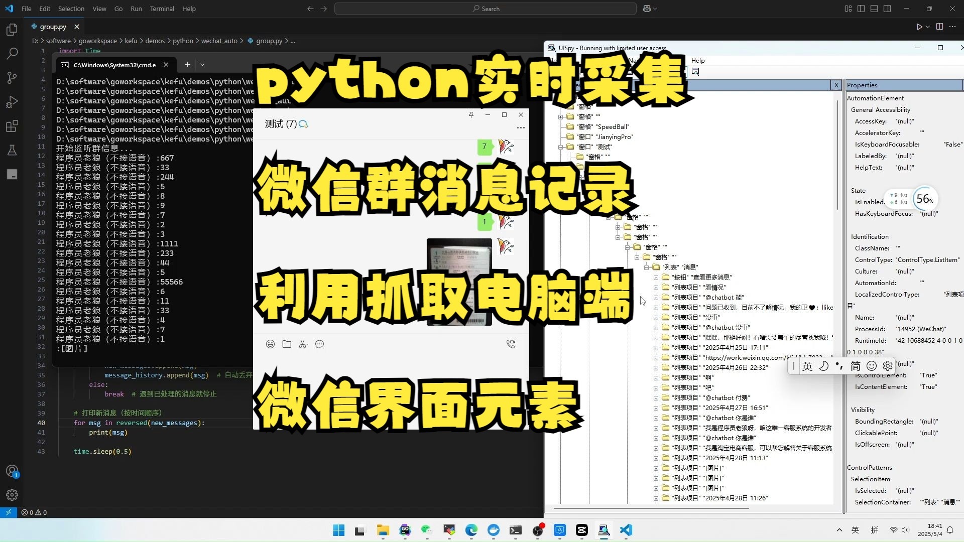964x542 pixels.
Task: Toggle the VS Code bottom panel
Action: (x=874, y=9)
